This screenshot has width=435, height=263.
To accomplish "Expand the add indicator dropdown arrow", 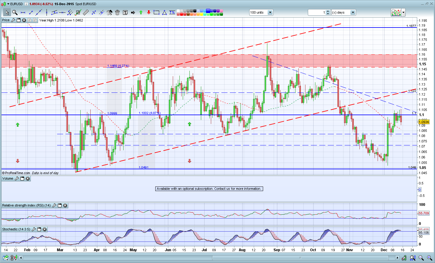I will coord(404,12).
